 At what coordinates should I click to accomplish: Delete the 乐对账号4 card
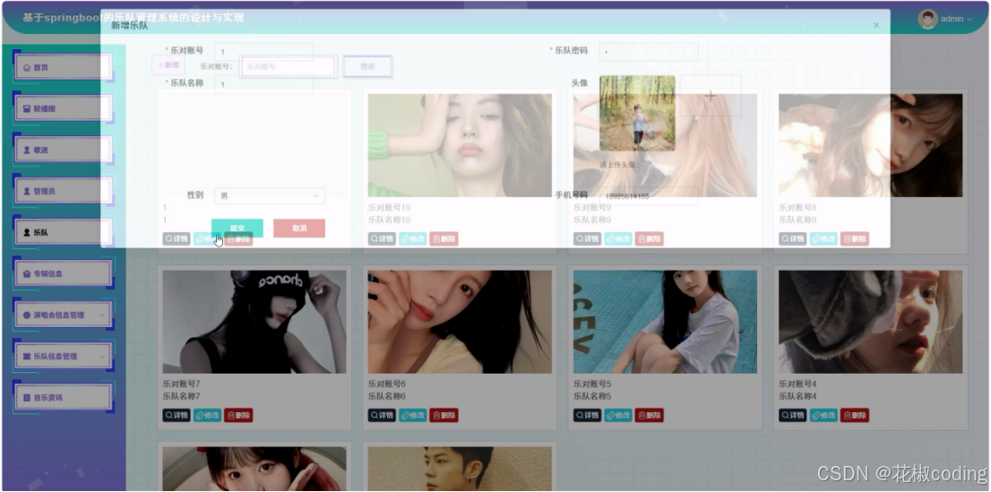click(855, 416)
